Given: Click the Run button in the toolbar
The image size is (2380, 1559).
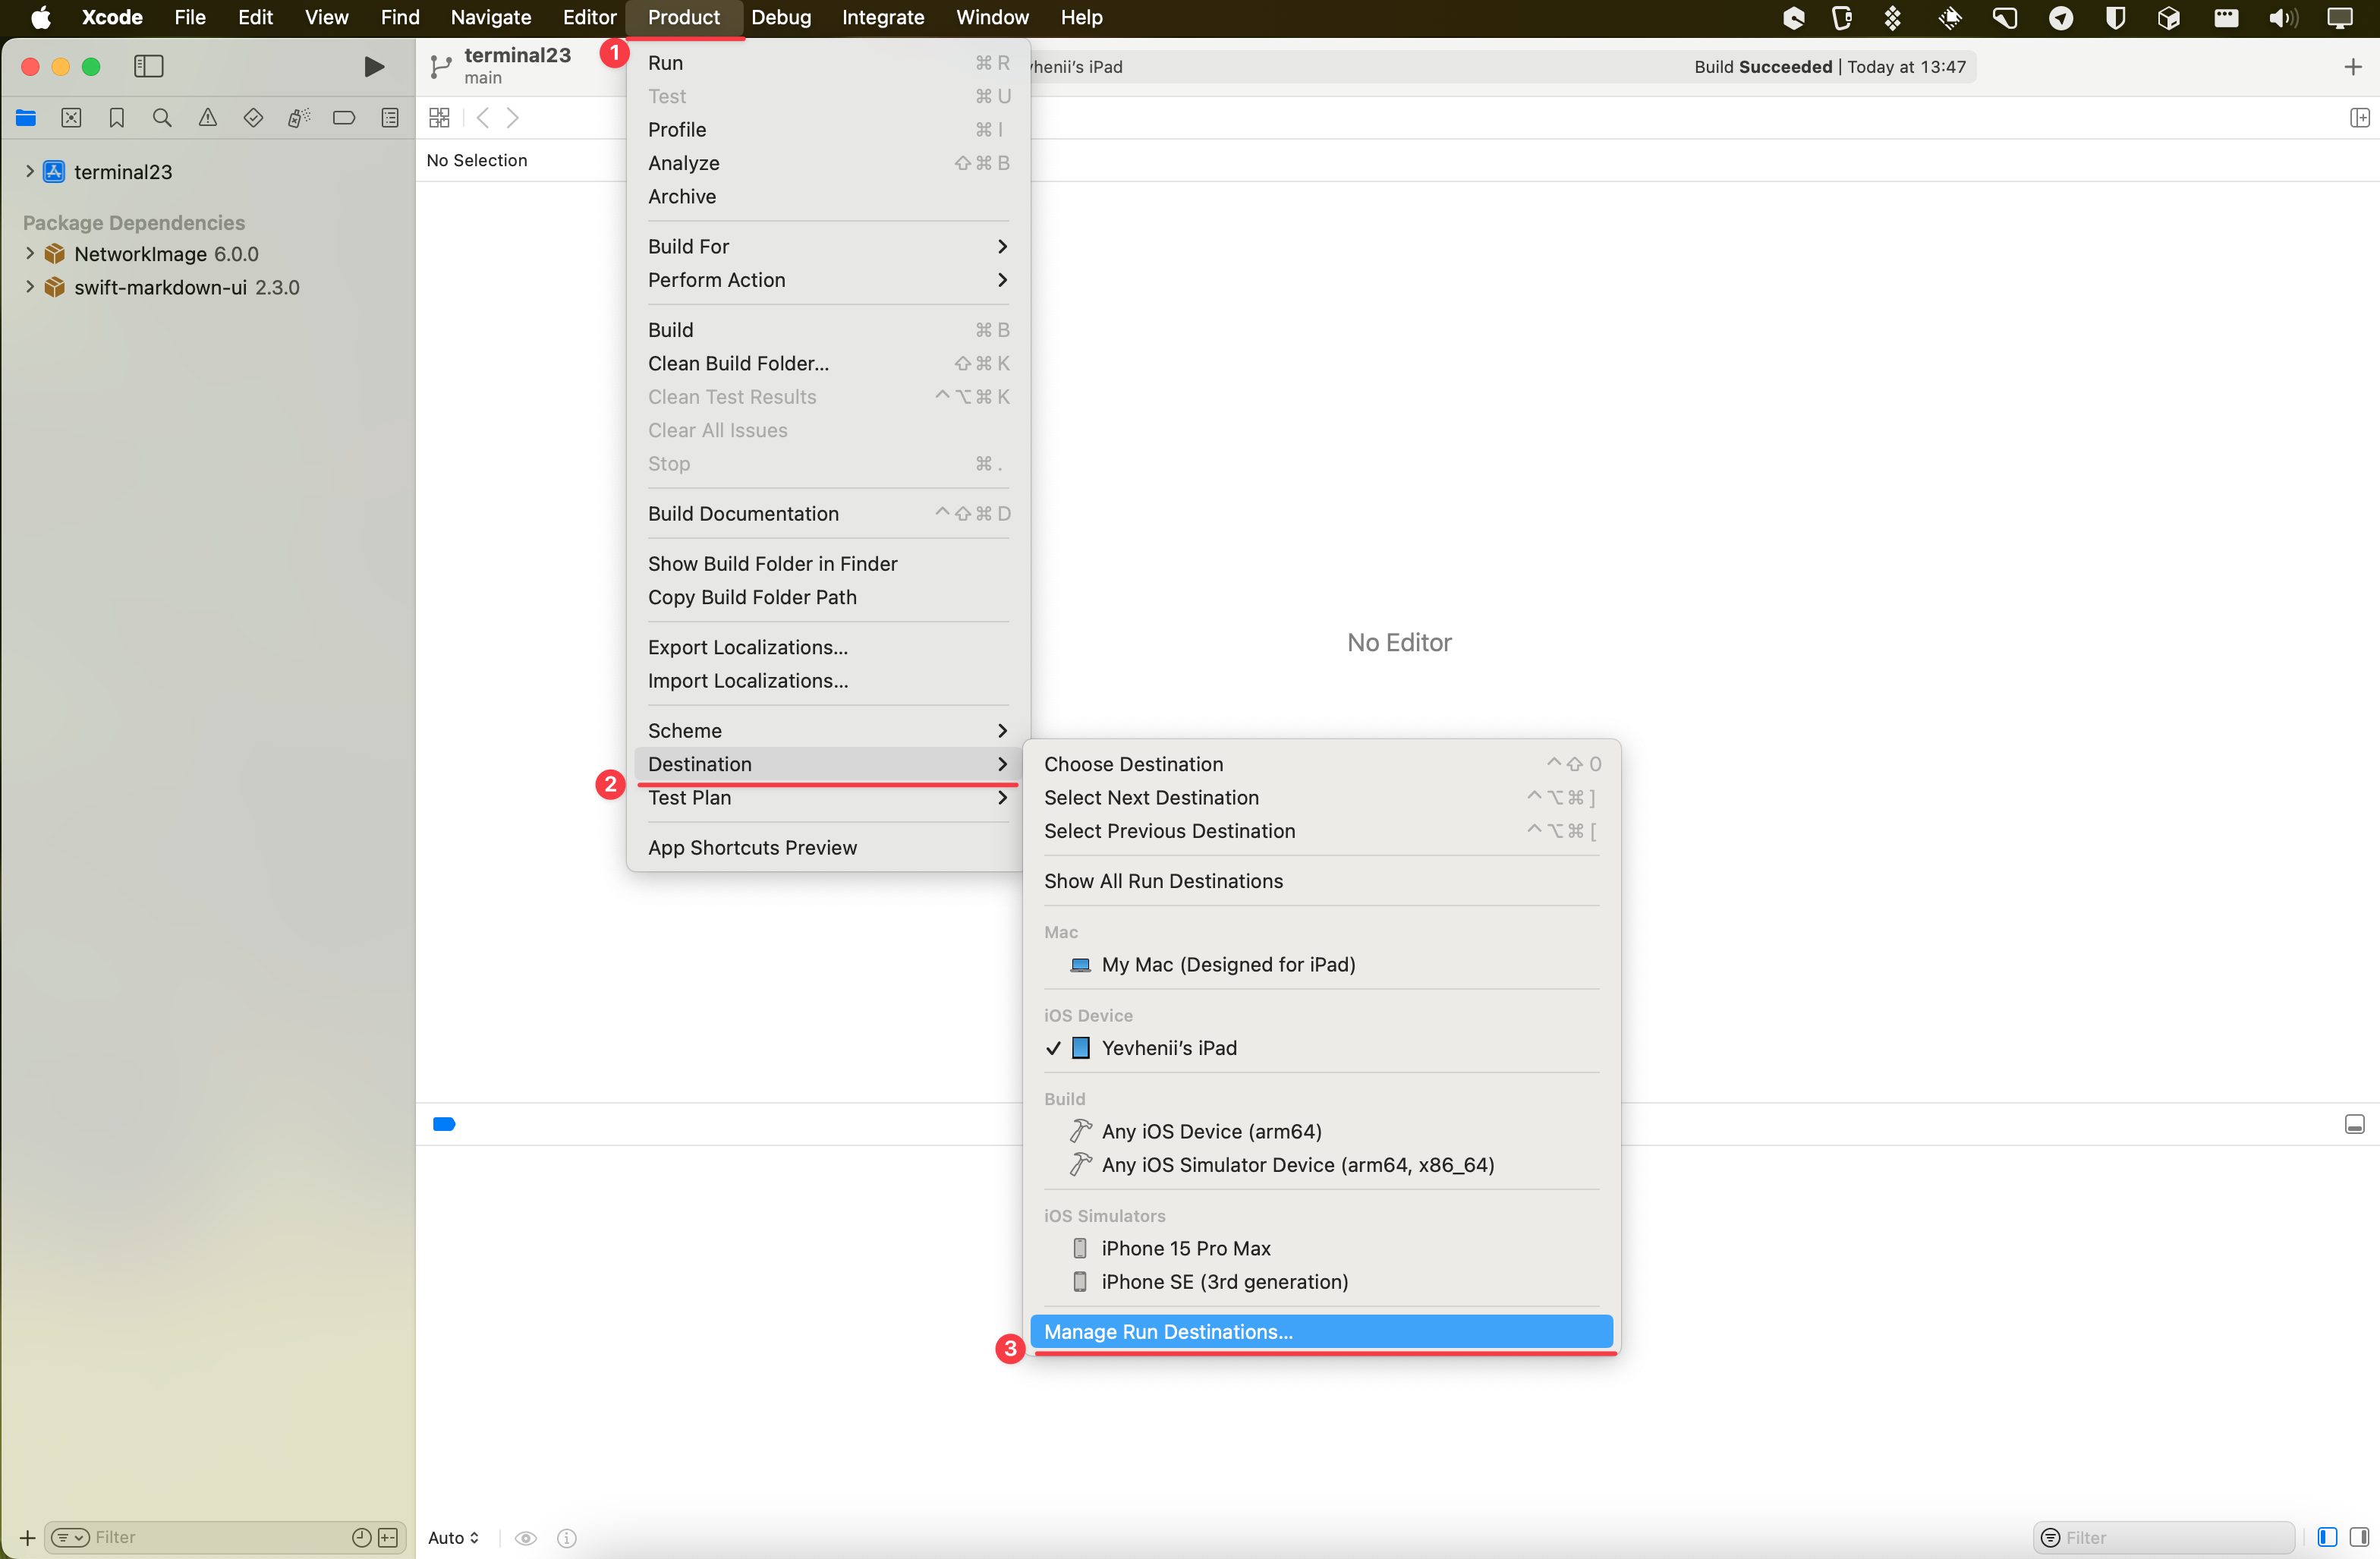Looking at the screenshot, I should tap(374, 66).
